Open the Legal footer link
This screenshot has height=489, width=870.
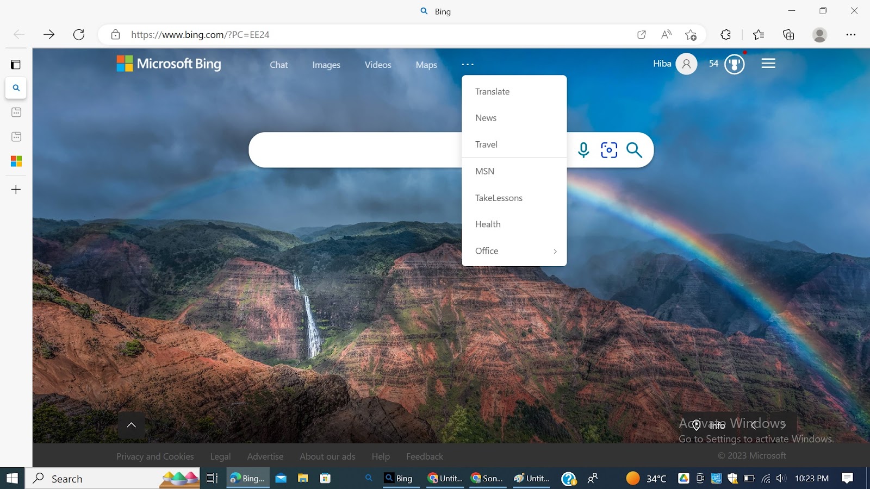220,456
